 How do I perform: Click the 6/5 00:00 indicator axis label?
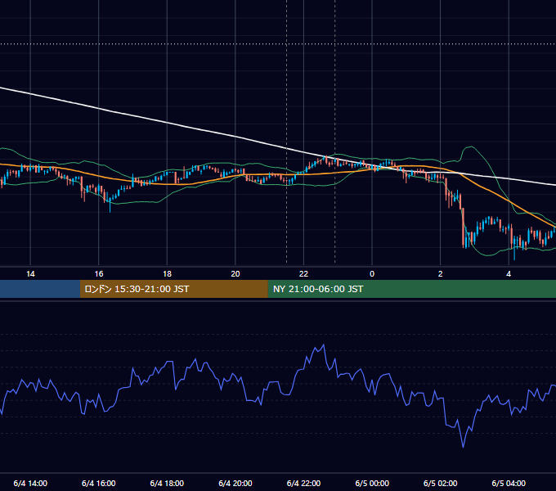click(372, 483)
